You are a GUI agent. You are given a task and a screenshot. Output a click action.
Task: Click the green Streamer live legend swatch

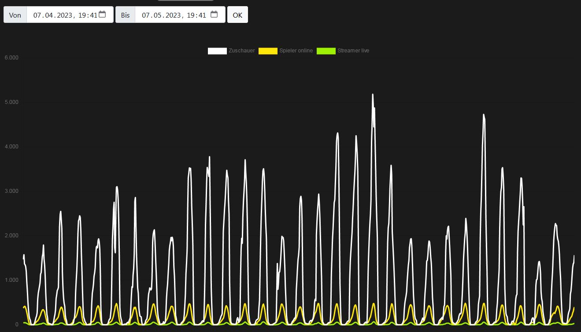point(326,51)
